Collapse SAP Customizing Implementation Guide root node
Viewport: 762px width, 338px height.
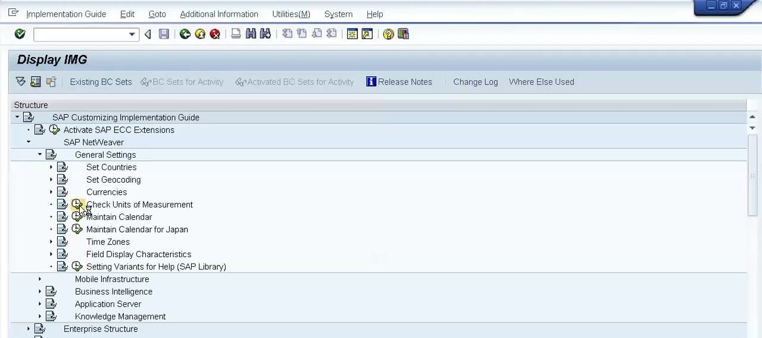click(x=17, y=117)
